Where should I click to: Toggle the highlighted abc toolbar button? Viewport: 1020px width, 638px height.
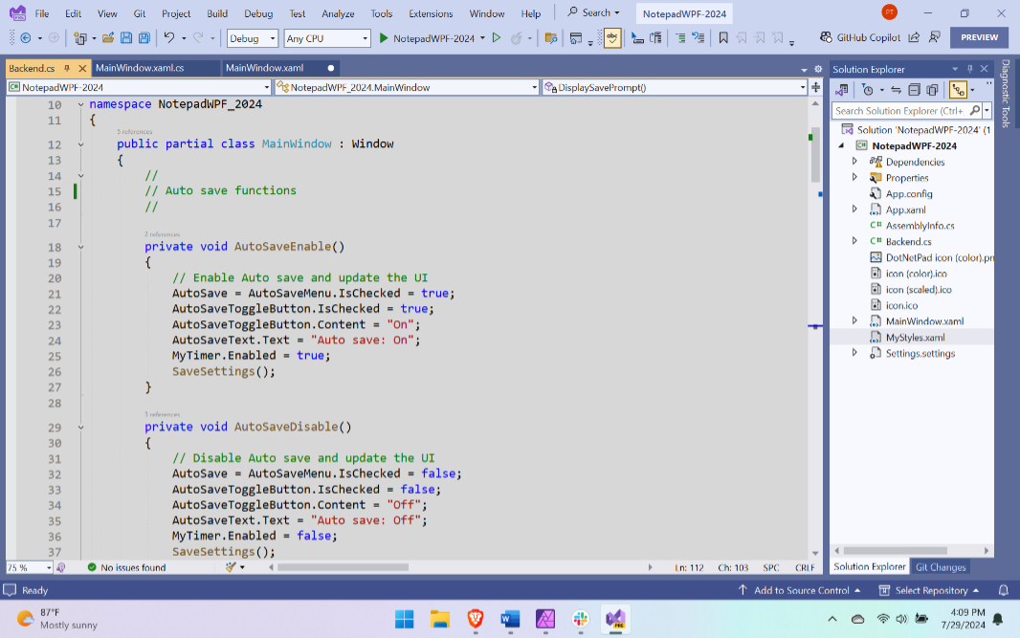[x=612, y=38]
